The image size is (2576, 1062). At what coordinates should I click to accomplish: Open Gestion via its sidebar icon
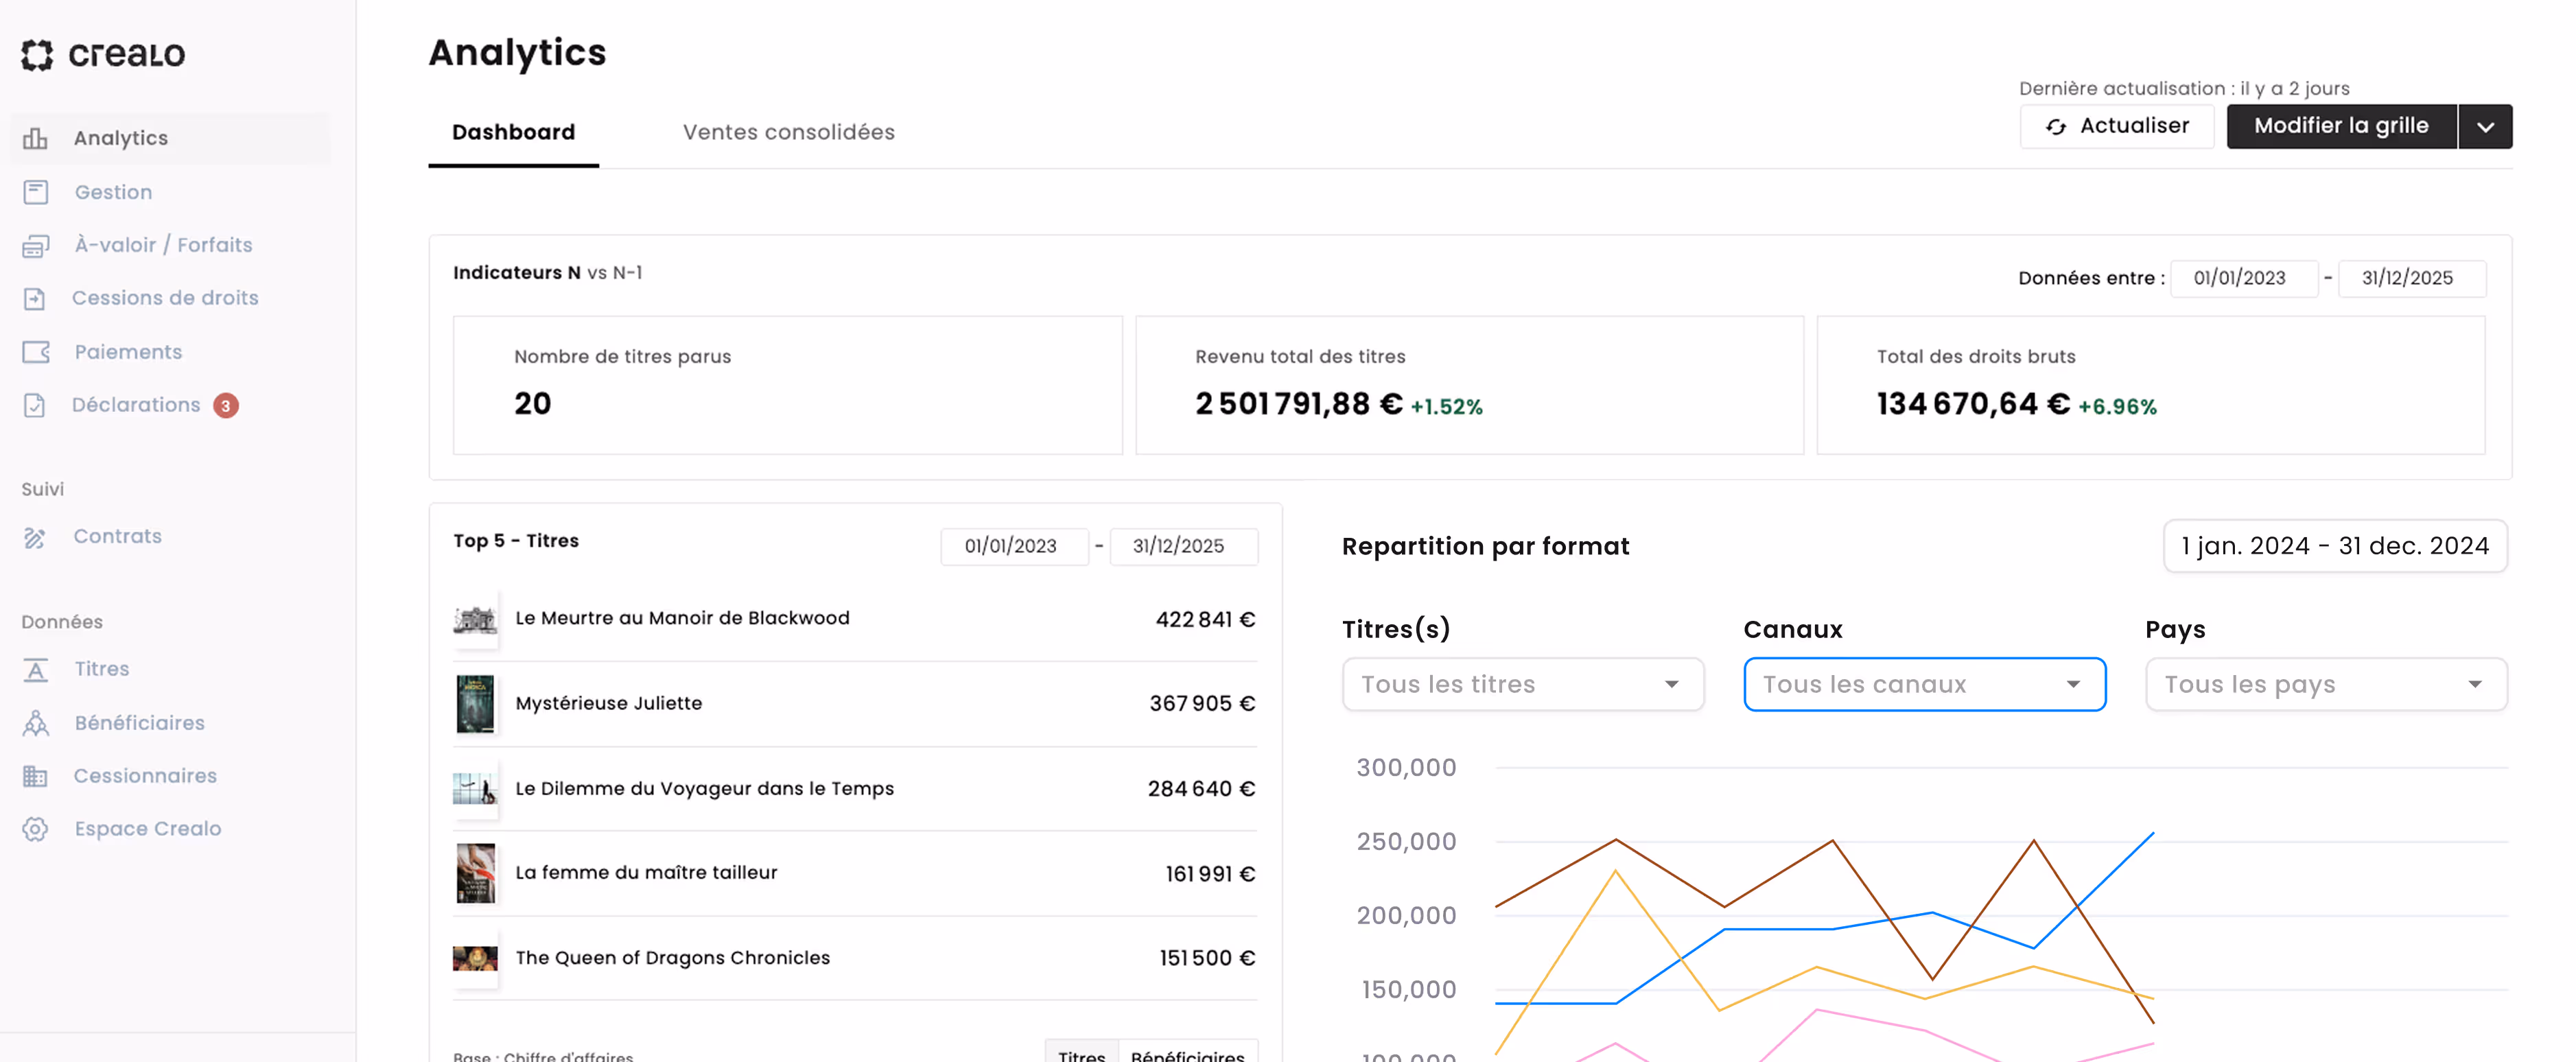tap(36, 192)
